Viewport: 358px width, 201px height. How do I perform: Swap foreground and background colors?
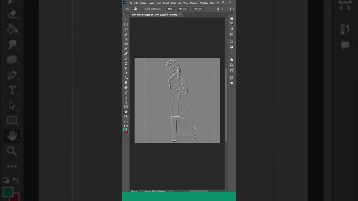(127, 126)
